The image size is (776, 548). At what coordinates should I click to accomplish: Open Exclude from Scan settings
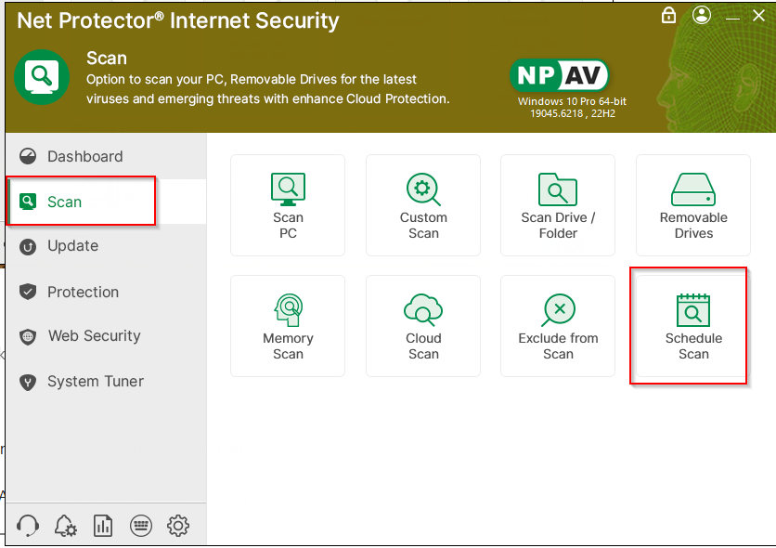(558, 326)
